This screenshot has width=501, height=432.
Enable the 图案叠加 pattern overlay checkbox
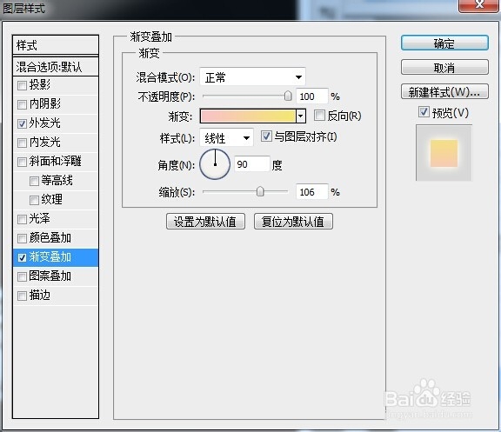click(x=22, y=276)
